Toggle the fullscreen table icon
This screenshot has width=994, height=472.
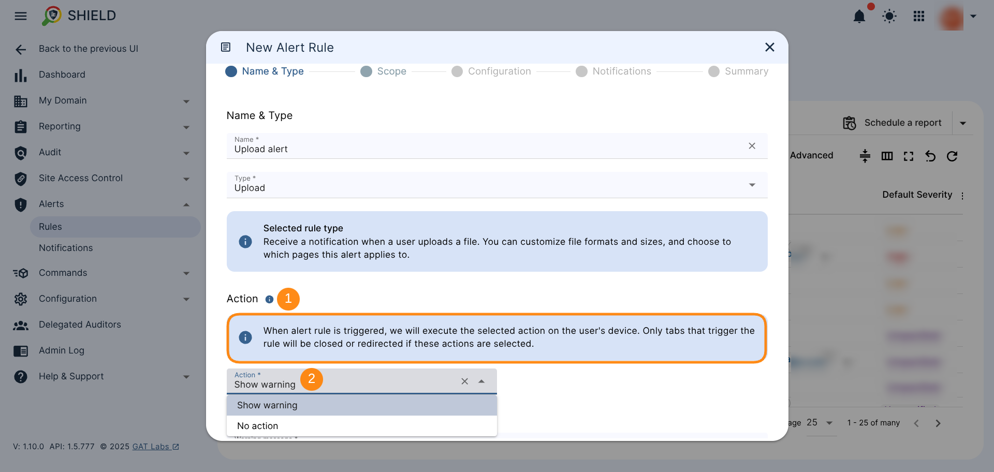coord(909,156)
